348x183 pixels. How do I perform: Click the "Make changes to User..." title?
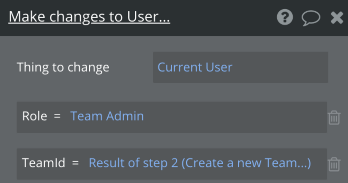(x=89, y=17)
